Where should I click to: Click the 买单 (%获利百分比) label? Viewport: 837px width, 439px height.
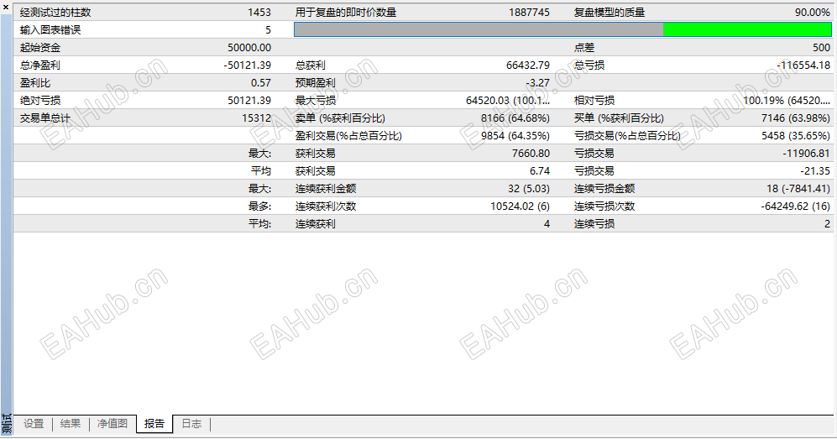point(619,118)
